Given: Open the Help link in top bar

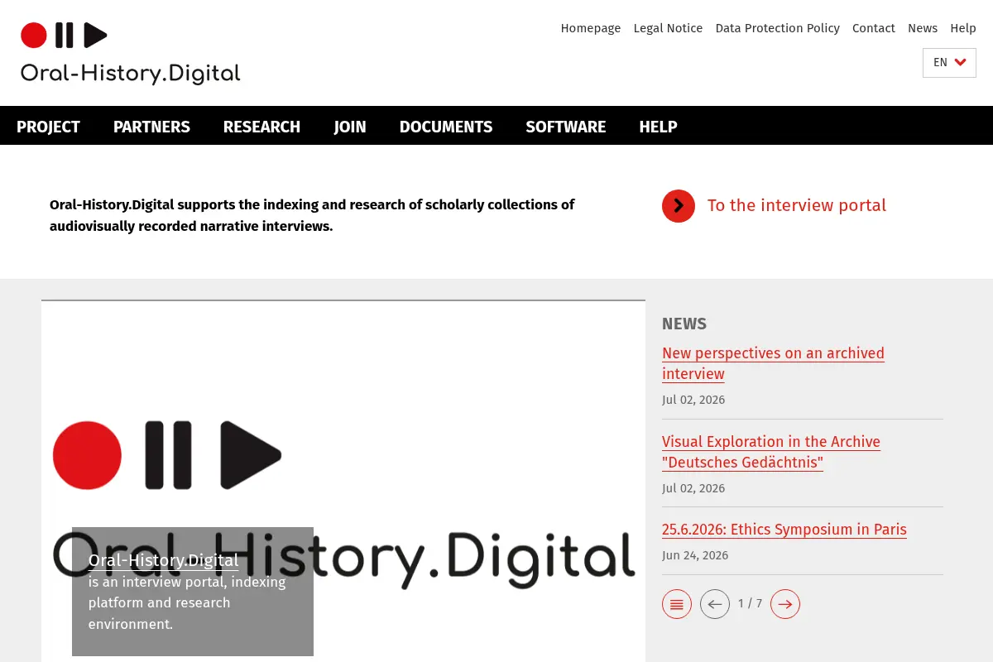Looking at the screenshot, I should [963, 28].
